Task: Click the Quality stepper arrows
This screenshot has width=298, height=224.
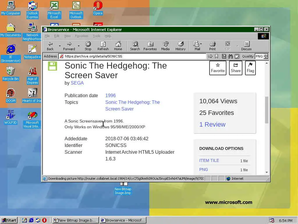Action: pyautogui.click(x=266, y=56)
